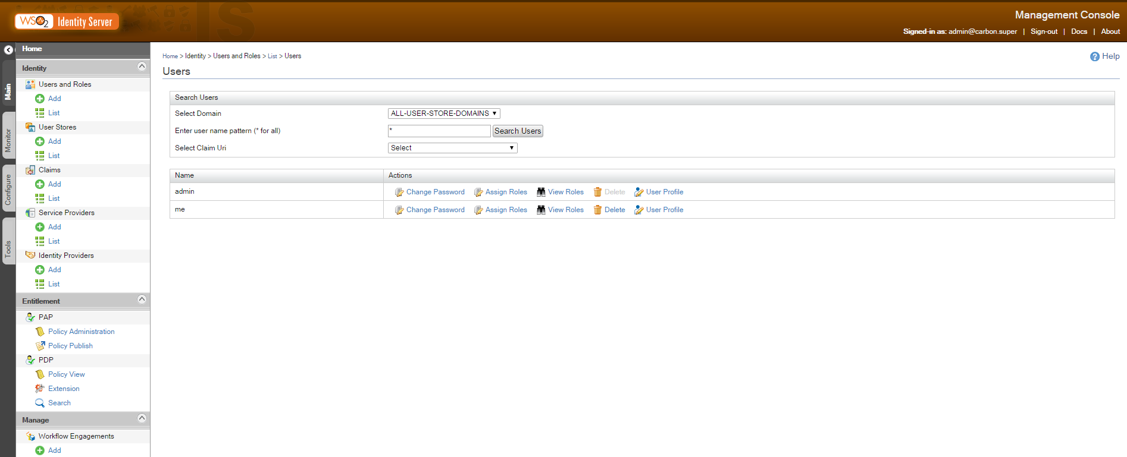Screen dimensions: 1127x457
Task: Click the PAP tree heading
Action: [x=46, y=317]
